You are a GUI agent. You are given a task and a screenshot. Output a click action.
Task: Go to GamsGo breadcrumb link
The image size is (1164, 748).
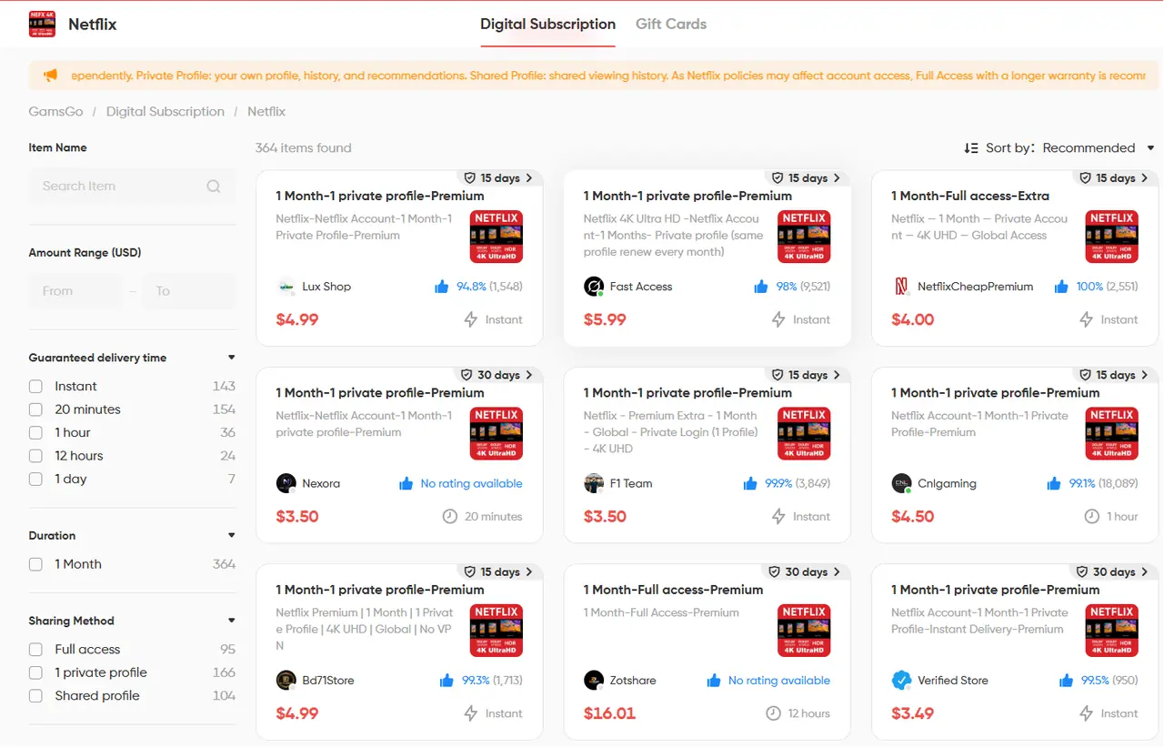click(55, 111)
